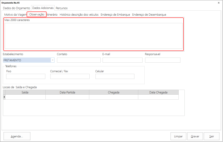Click the Saída column header
Viewport: 223px width, 142px height.
tap(25, 92)
